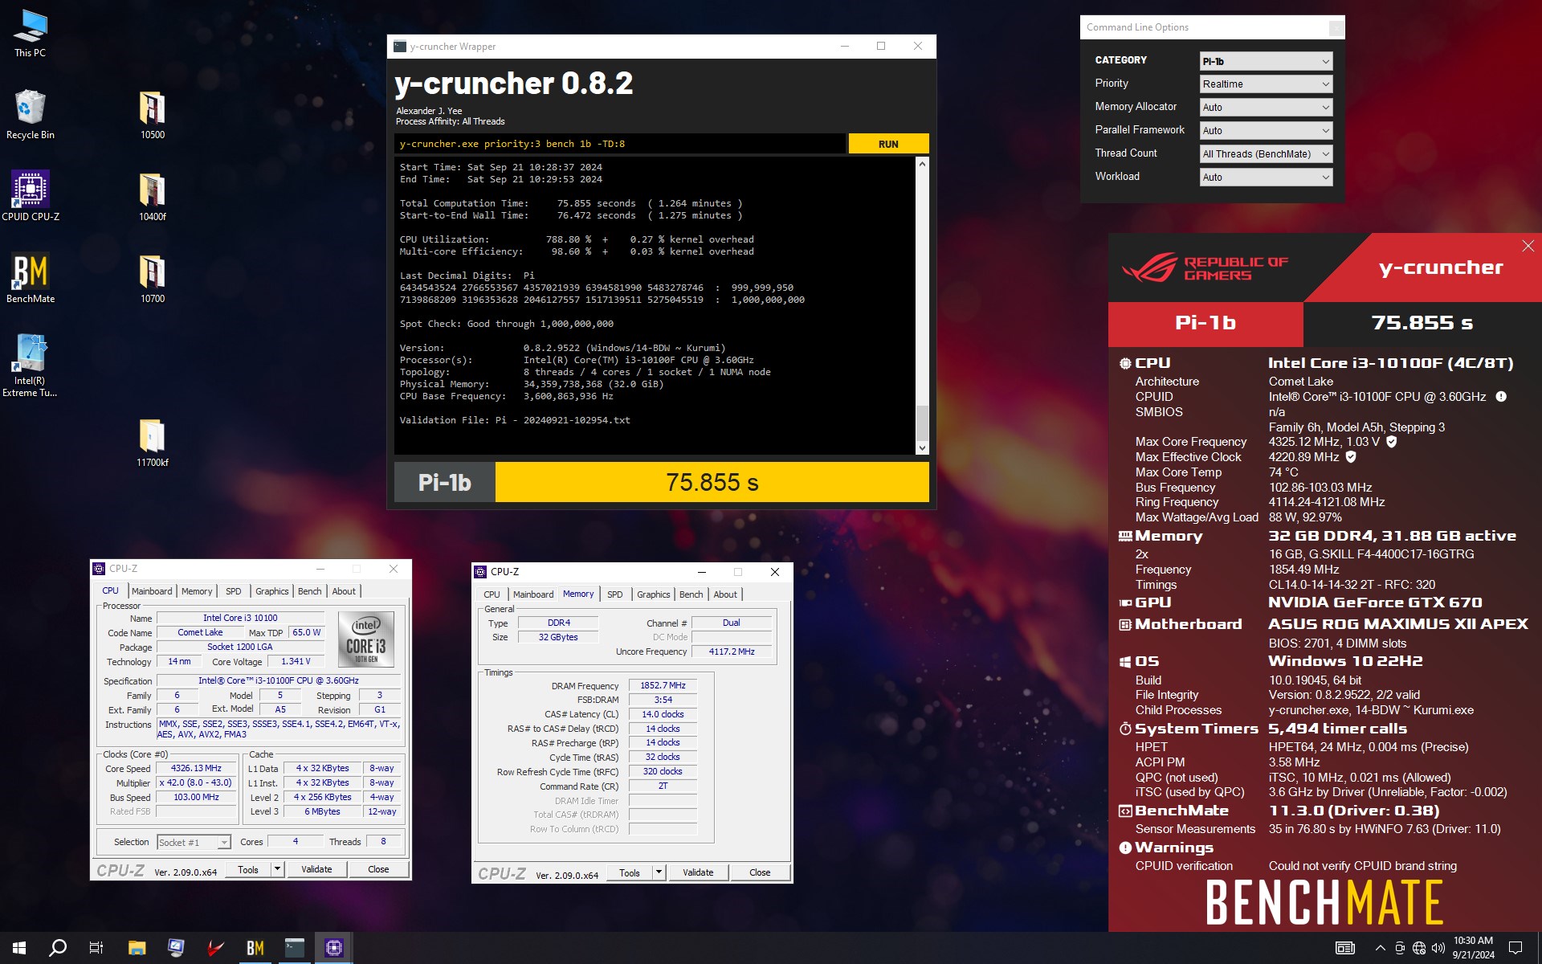Click Validate in CPU-Z Memory window

tap(698, 872)
